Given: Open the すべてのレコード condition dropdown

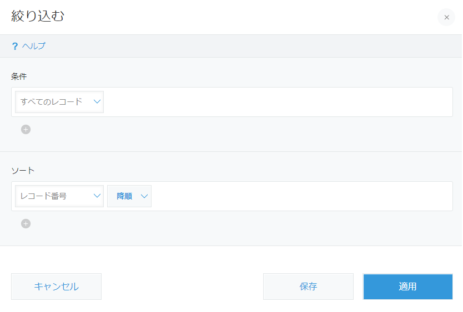Looking at the screenshot, I should click(53, 102).
